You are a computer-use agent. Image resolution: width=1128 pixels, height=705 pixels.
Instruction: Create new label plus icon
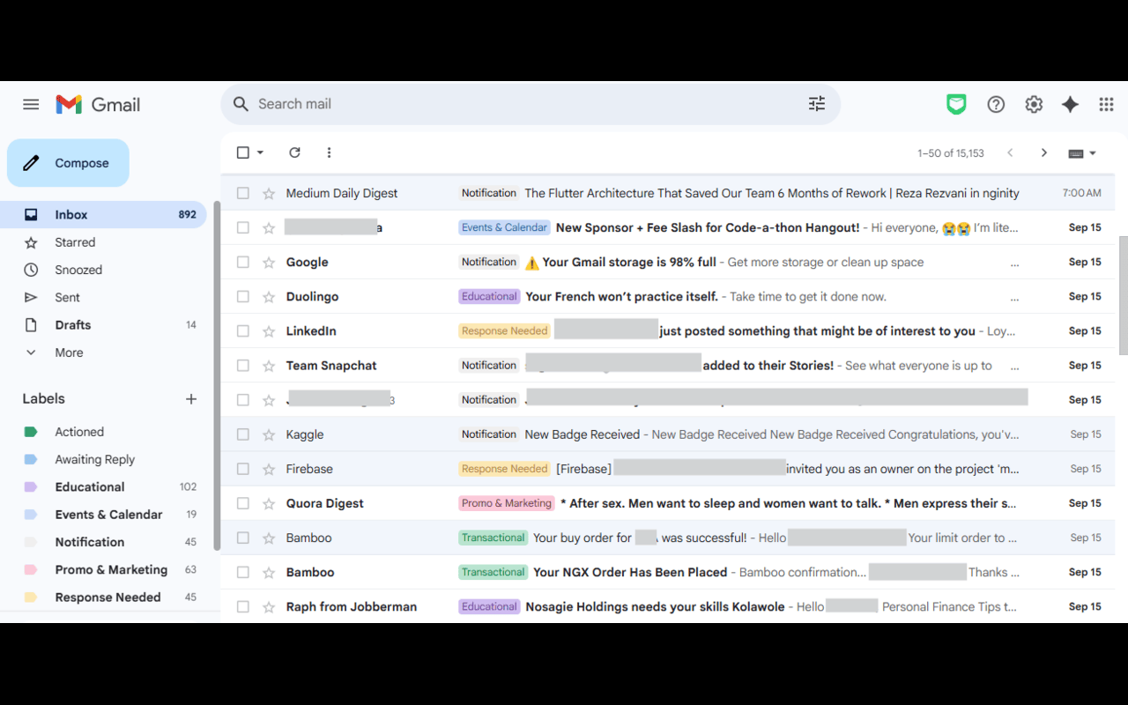pos(191,399)
